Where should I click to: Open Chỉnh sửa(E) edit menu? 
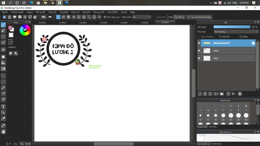[17, 12]
